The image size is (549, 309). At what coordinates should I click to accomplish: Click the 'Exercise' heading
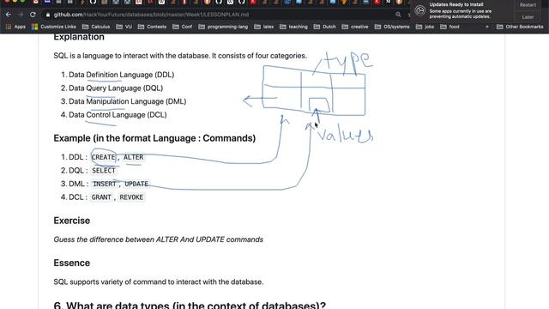click(x=72, y=221)
